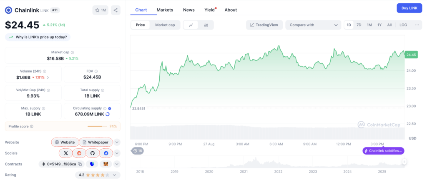Click the 24.45 current price label

pos(411,55)
